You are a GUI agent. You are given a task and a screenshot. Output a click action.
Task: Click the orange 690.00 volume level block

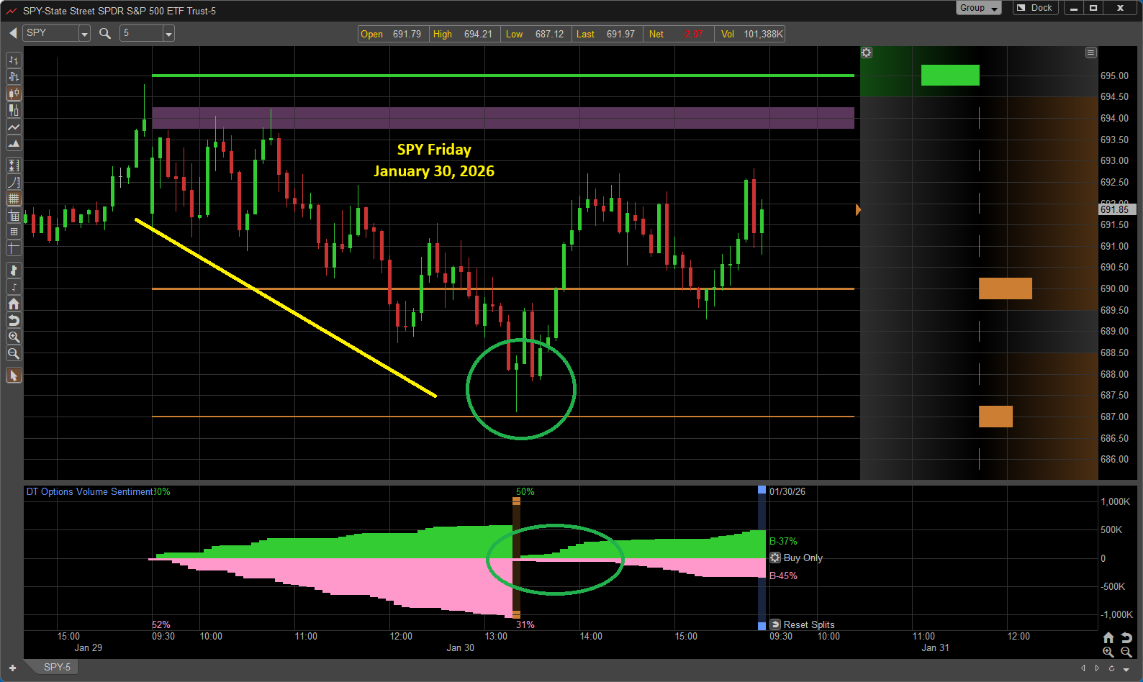click(x=1005, y=288)
